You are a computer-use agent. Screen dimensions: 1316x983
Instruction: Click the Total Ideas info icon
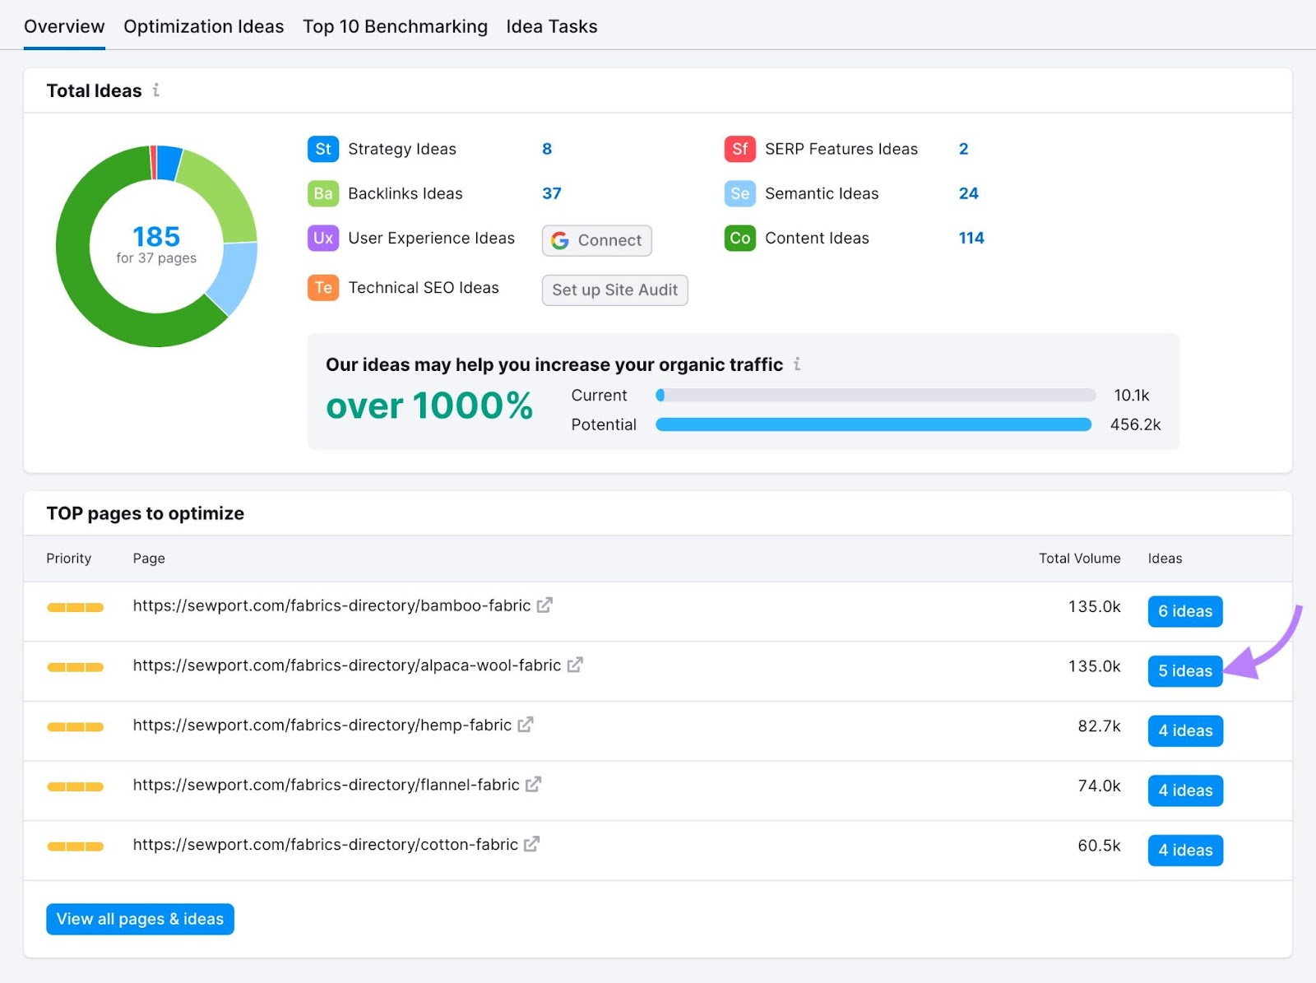pos(155,90)
